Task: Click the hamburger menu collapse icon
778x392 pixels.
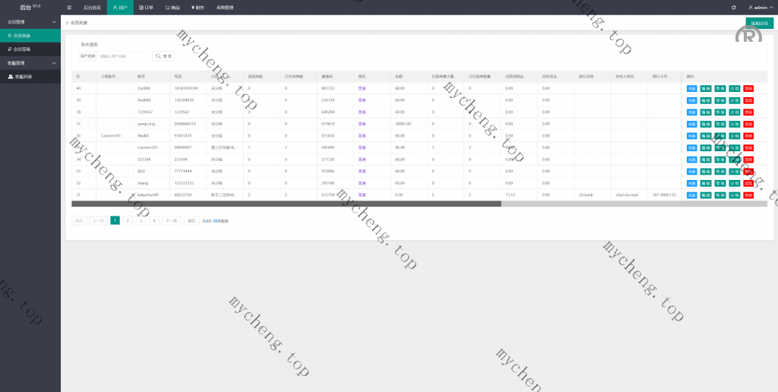Action: (69, 8)
